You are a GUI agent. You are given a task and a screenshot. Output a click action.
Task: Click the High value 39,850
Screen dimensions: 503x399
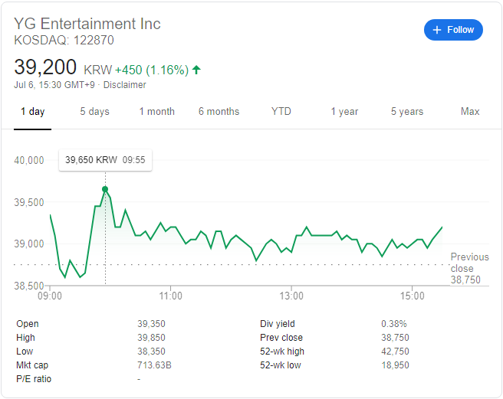151,338
